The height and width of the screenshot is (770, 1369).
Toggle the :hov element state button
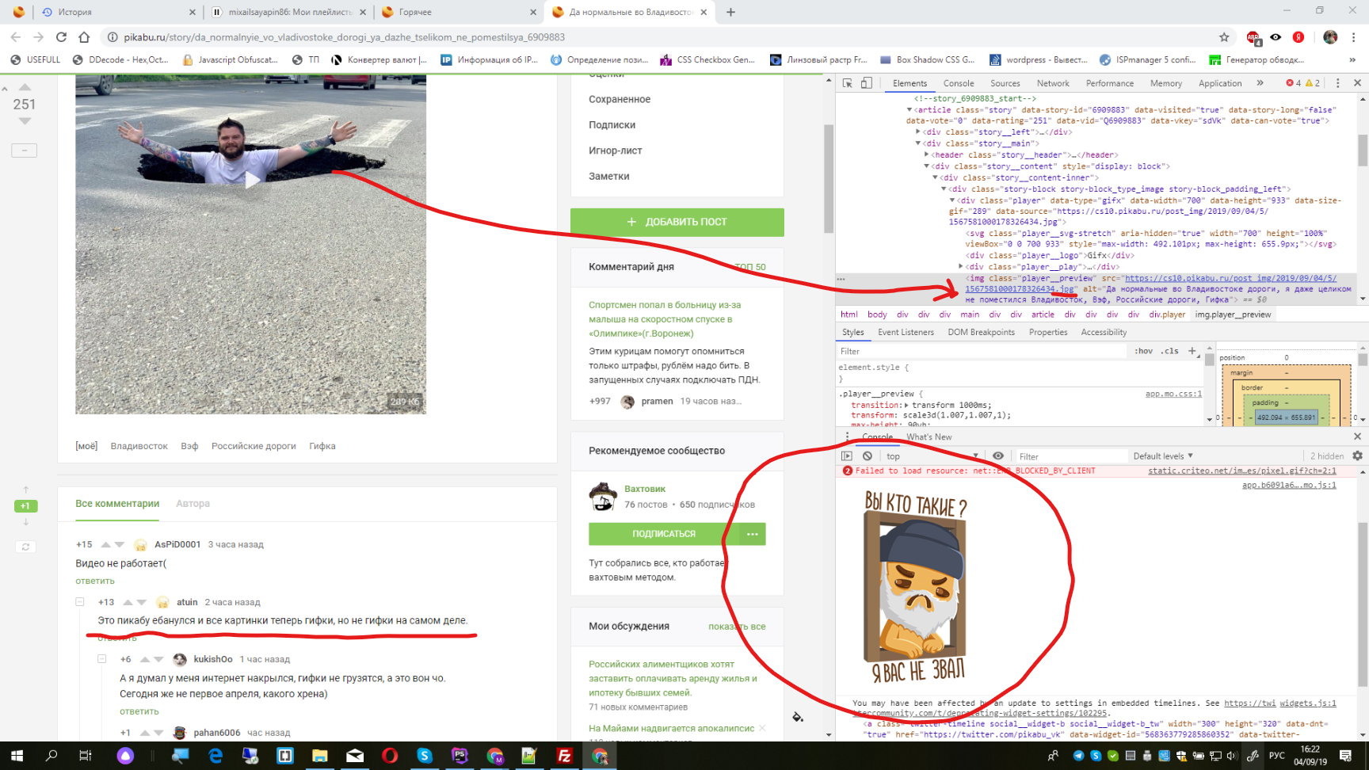coord(1143,351)
